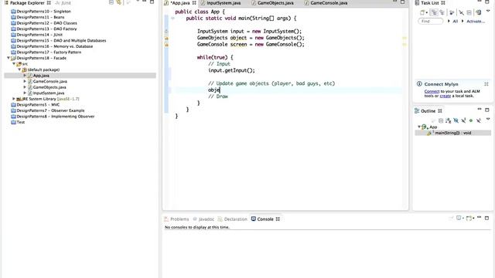Expand GameConsole.java in Package Explorer

point(25,81)
